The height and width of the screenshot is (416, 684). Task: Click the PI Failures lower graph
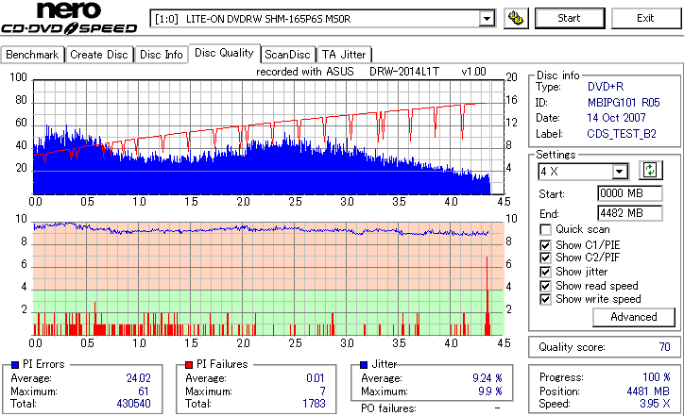click(x=268, y=279)
